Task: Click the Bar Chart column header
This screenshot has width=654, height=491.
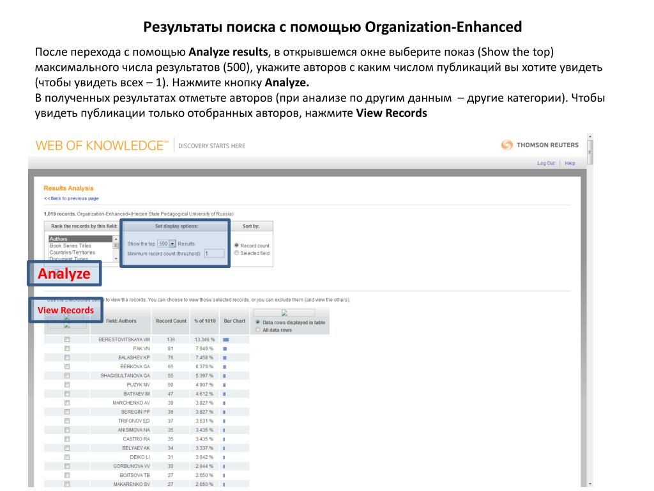Action: point(234,321)
